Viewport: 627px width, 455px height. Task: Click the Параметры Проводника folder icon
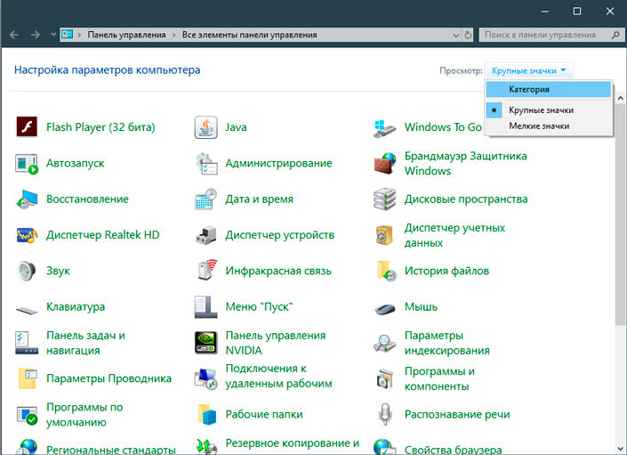click(x=28, y=378)
